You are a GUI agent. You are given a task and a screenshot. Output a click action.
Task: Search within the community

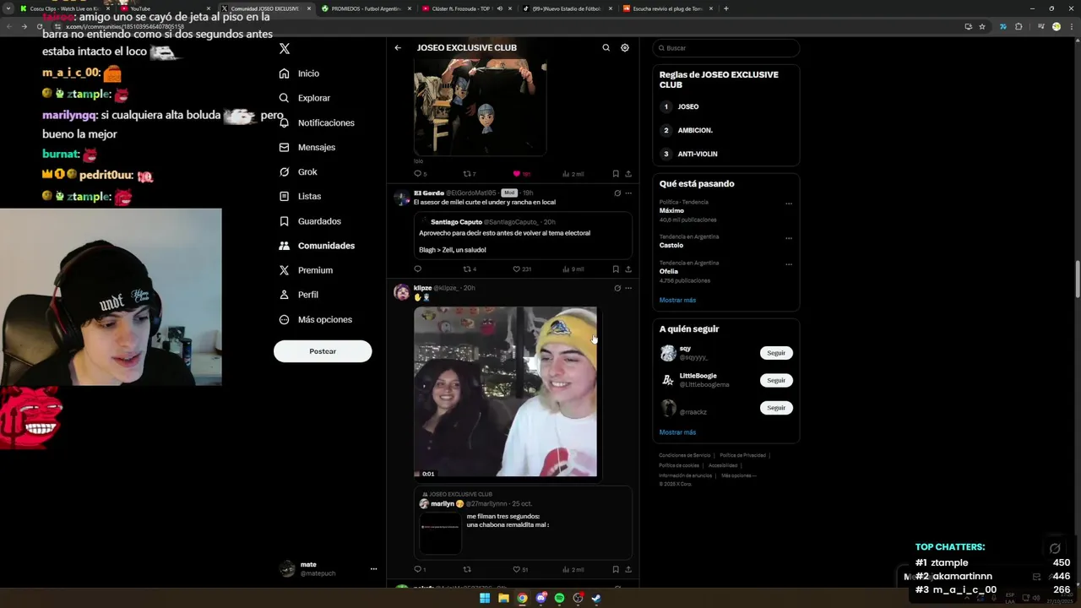[606, 48]
